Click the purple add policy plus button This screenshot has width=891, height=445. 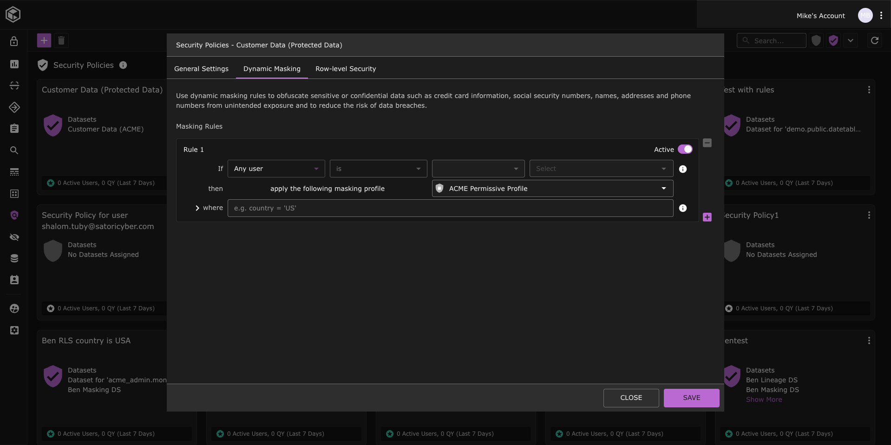click(44, 40)
